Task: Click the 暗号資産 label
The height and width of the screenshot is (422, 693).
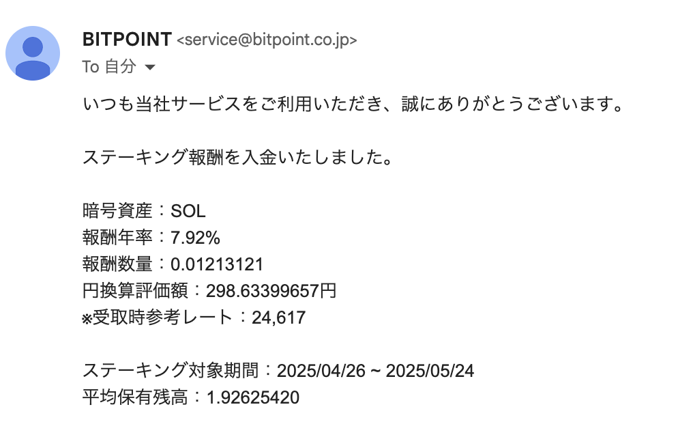Action: (117, 210)
